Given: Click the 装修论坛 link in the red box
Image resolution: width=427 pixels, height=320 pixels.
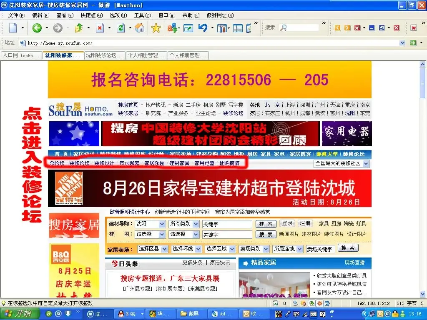Looking at the screenshot, I should (79, 163).
